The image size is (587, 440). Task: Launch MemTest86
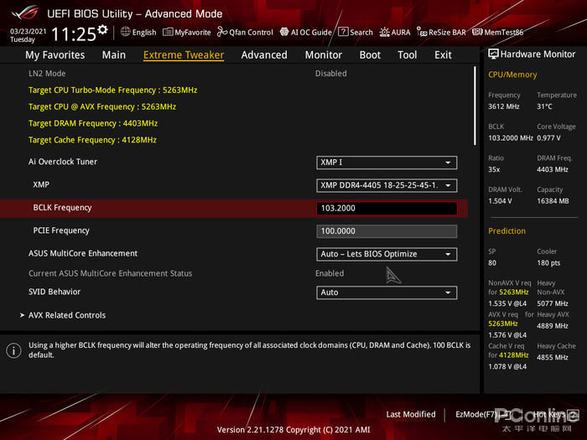pos(498,32)
